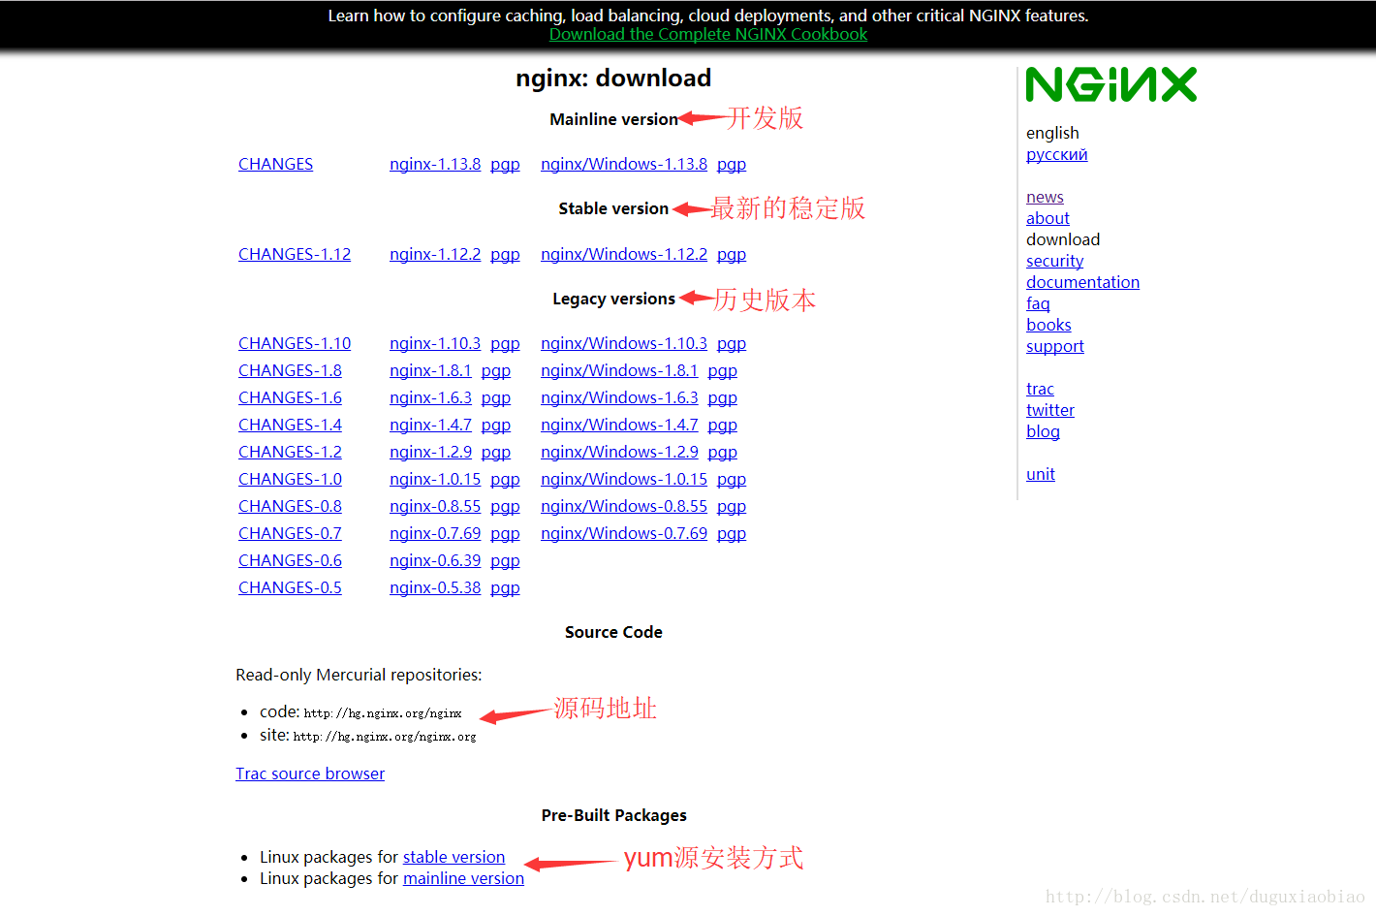Open security page

[1054, 261]
